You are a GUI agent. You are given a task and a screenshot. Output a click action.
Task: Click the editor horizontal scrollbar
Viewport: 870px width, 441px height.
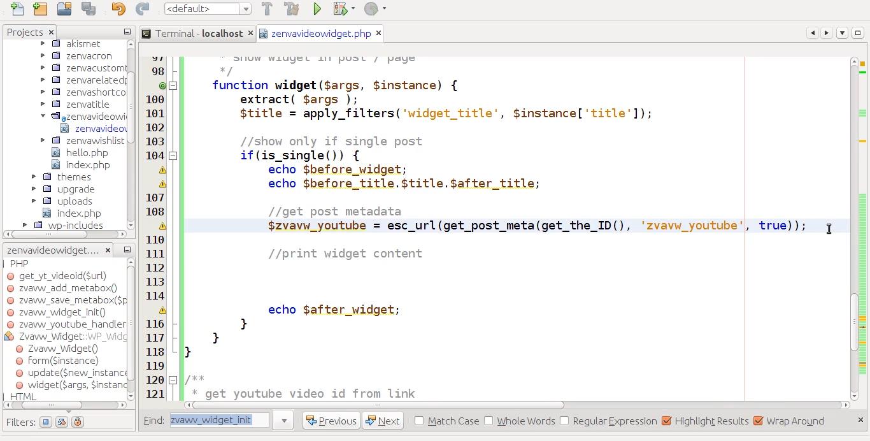(x=378, y=405)
